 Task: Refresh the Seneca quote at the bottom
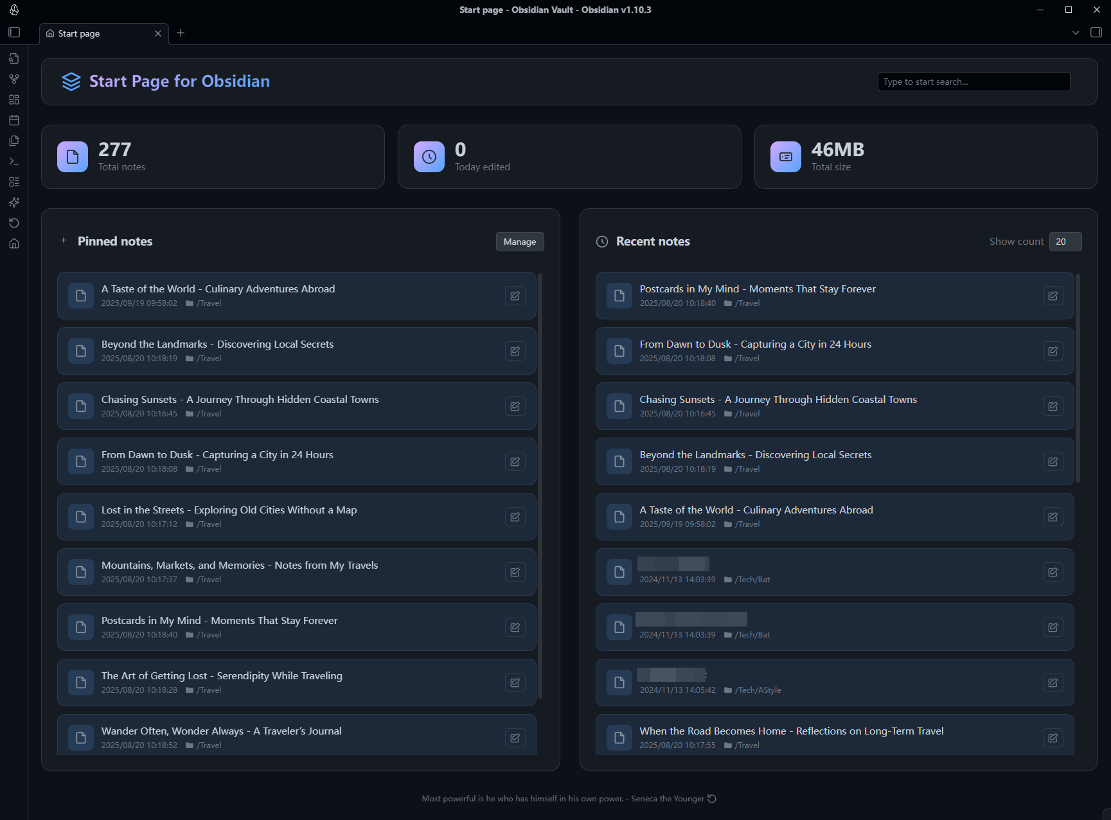(x=712, y=799)
